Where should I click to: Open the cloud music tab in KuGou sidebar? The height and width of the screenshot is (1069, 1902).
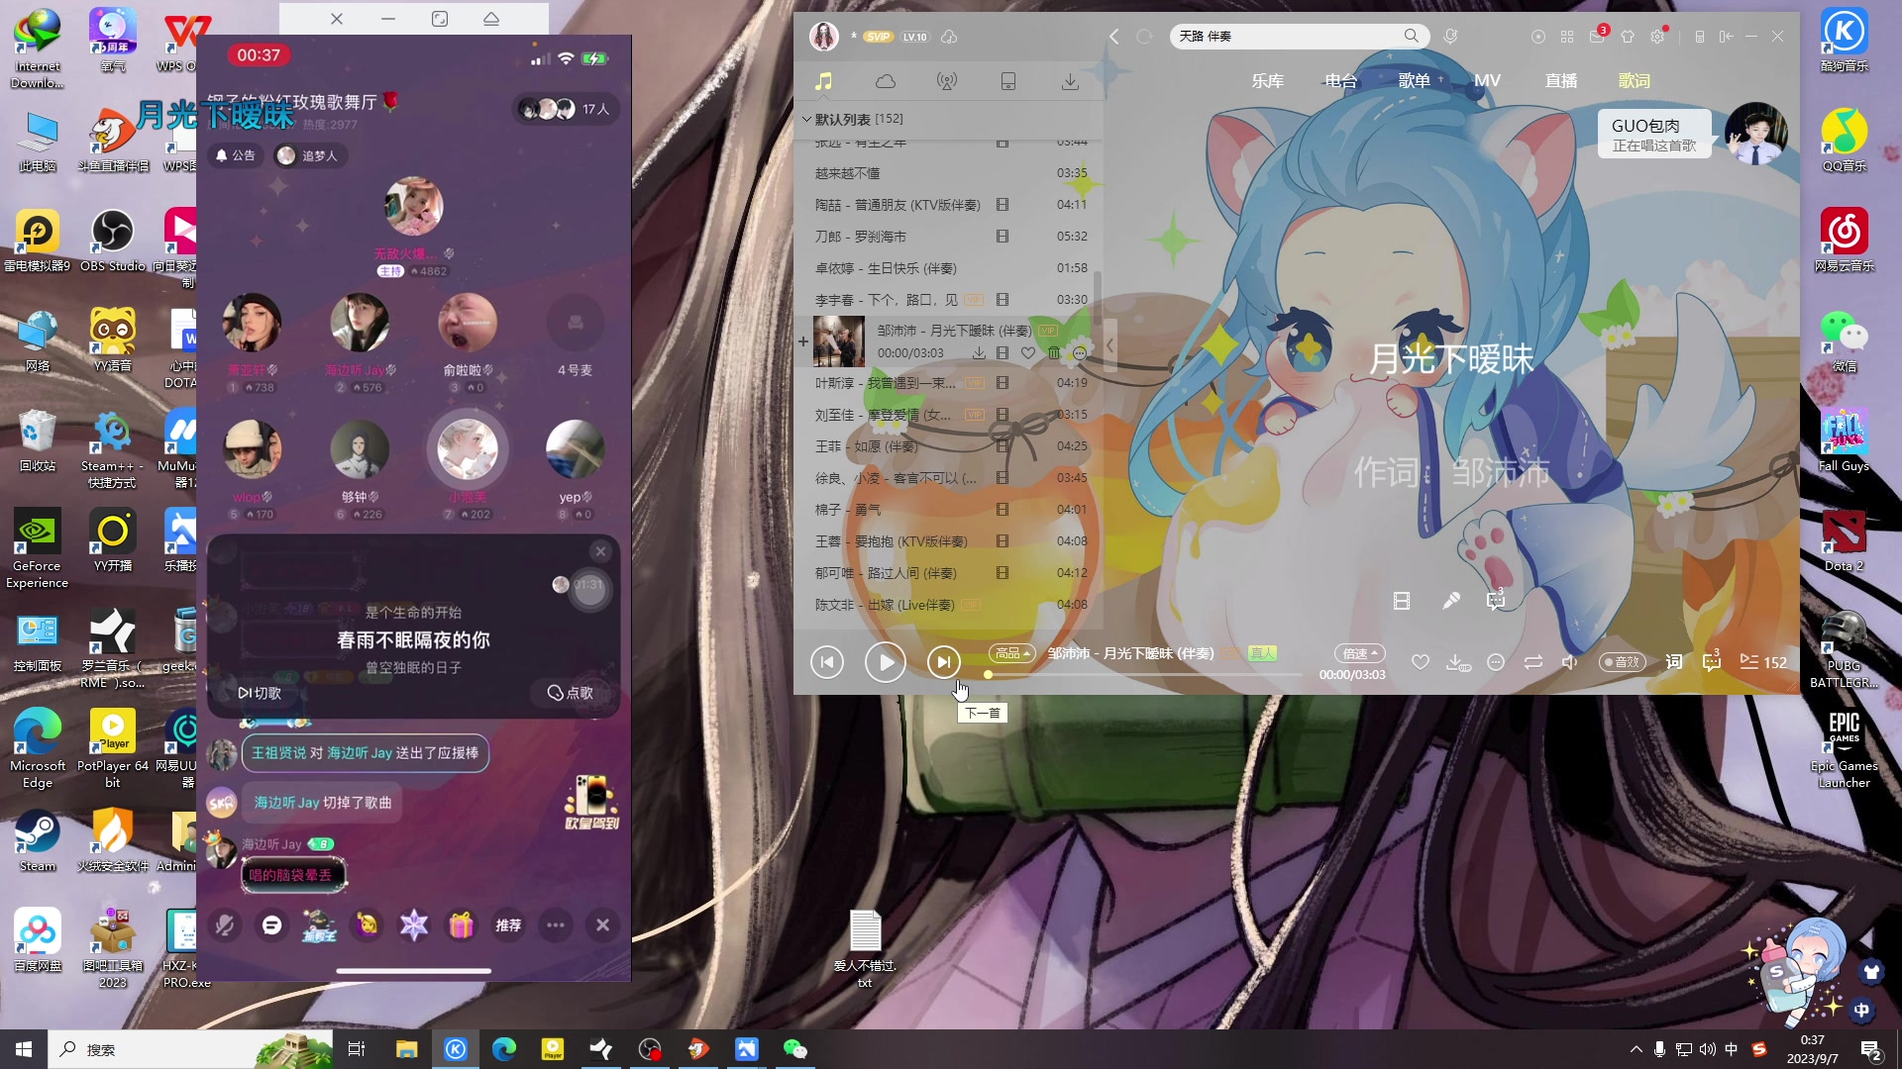(x=886, y=81)
